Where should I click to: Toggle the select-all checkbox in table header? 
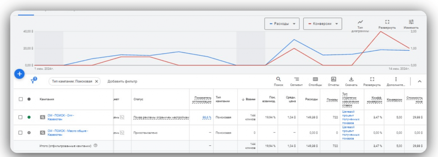21,99
